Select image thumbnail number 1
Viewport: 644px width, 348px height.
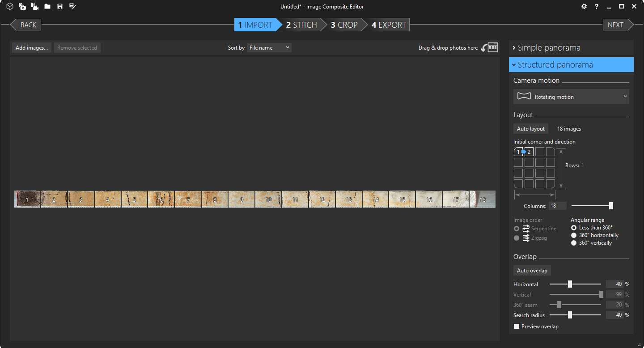[x=27, y=199]
